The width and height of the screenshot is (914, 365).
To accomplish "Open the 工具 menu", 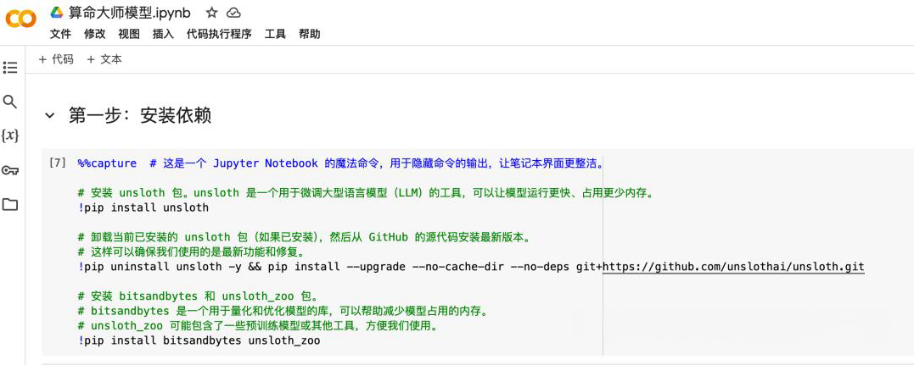I will tap(275, 34).
